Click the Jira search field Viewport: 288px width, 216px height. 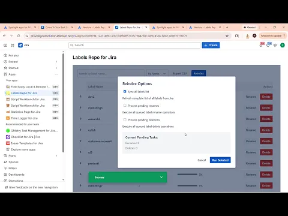coord(134,45)
